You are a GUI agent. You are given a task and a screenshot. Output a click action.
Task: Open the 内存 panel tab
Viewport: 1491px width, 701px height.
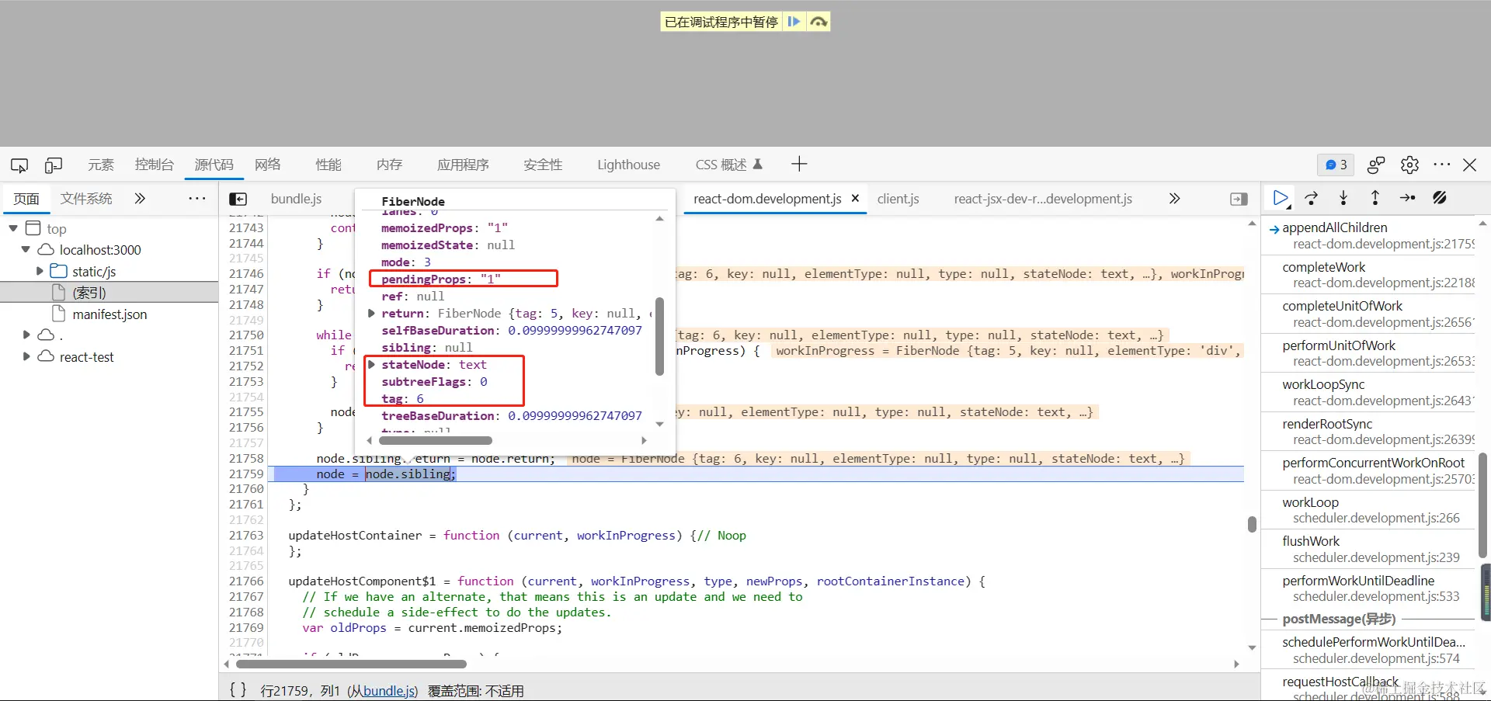(389, 165)
